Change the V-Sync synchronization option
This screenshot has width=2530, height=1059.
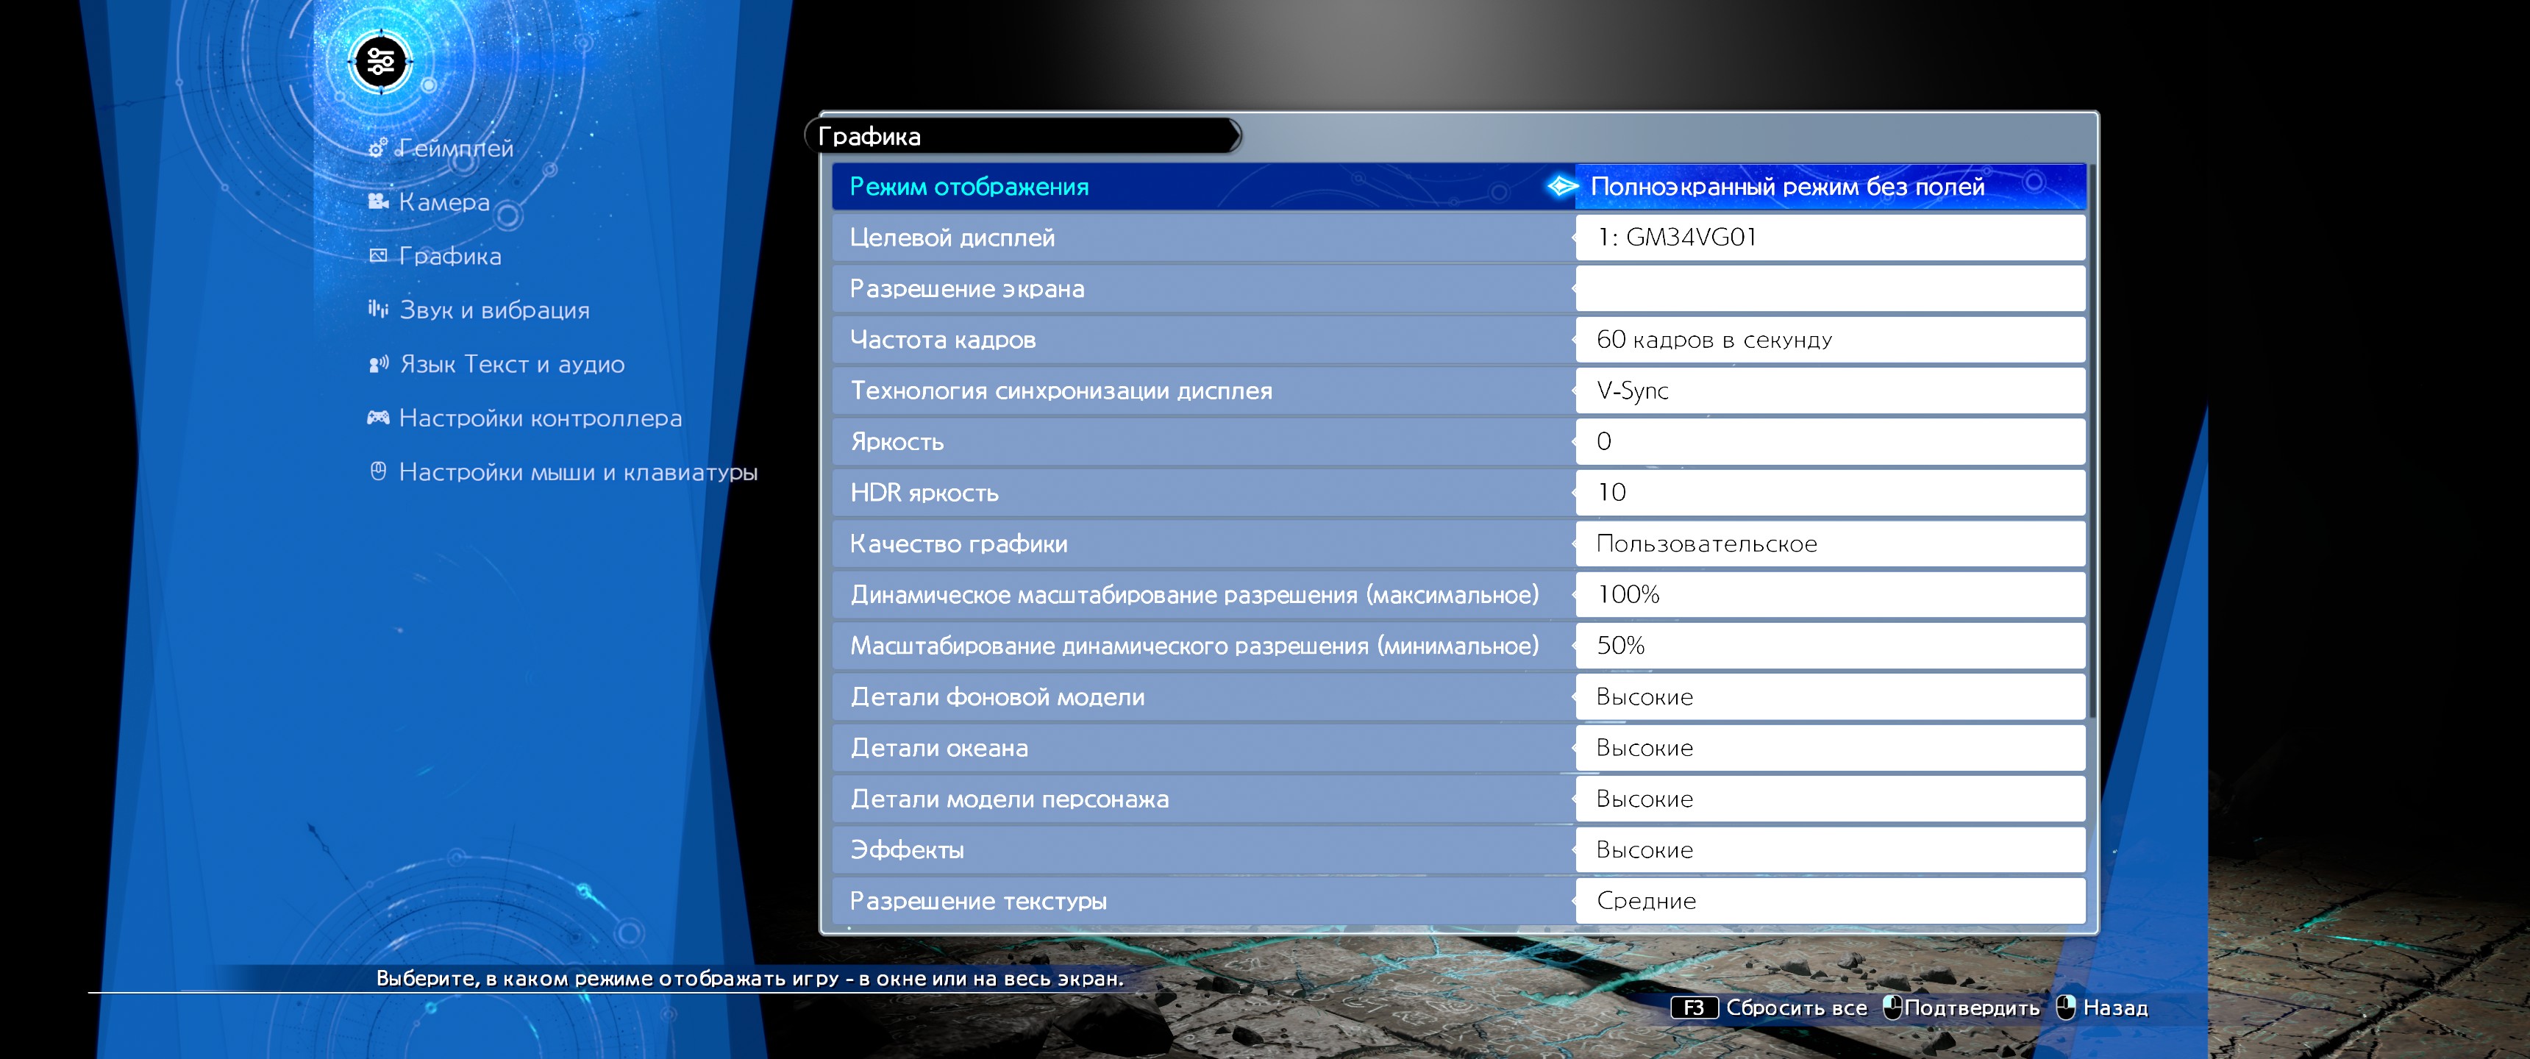point(1830,391)
